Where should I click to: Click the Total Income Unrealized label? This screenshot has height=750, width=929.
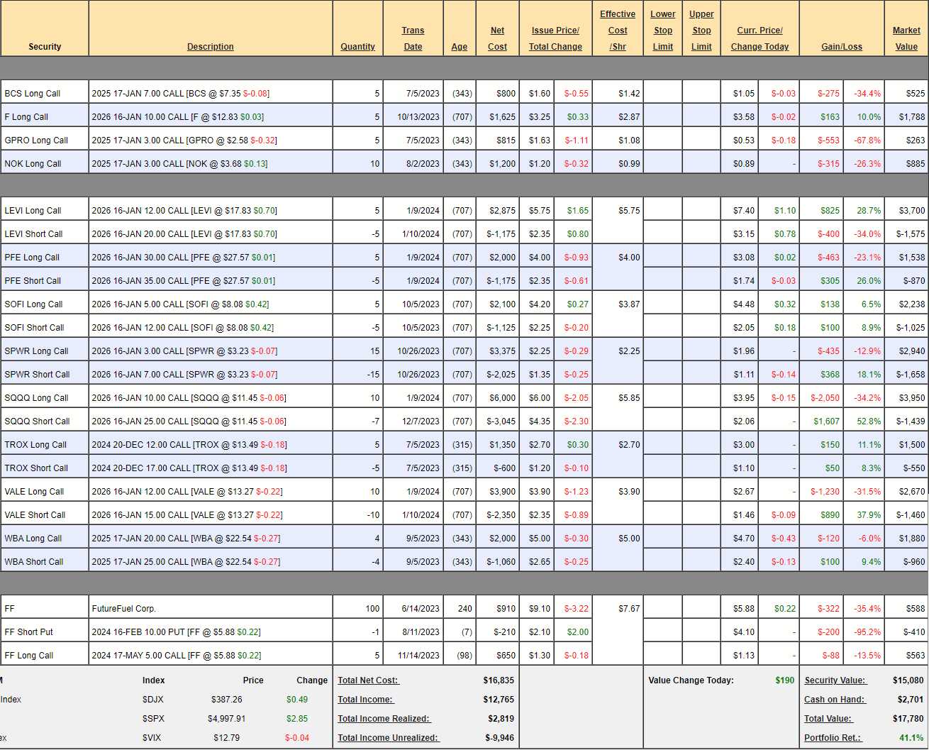[388, 738]
